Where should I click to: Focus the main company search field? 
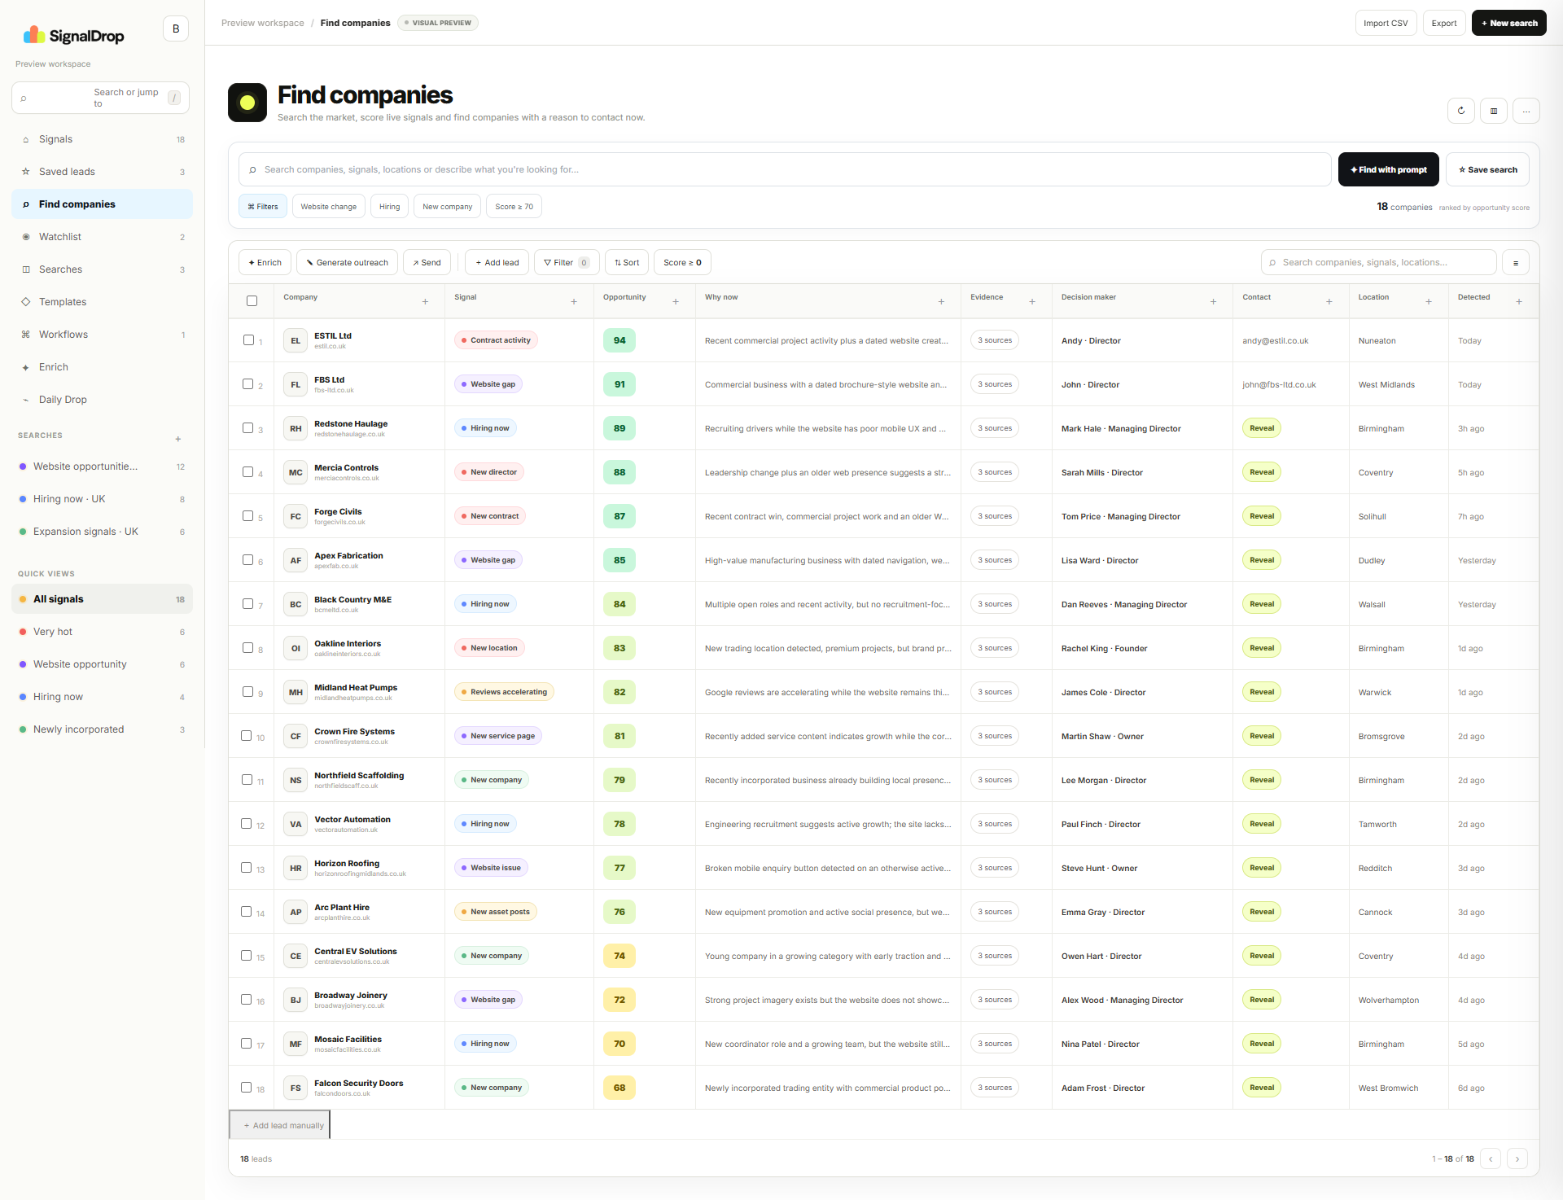[x=785, y=169]
